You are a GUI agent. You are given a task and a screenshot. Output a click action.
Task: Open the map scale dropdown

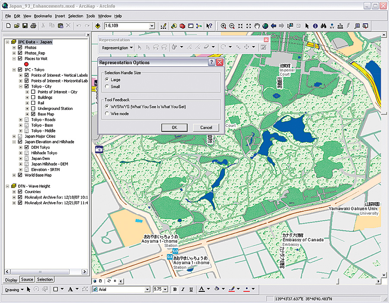pyautogui.click(x=152, y=26)
